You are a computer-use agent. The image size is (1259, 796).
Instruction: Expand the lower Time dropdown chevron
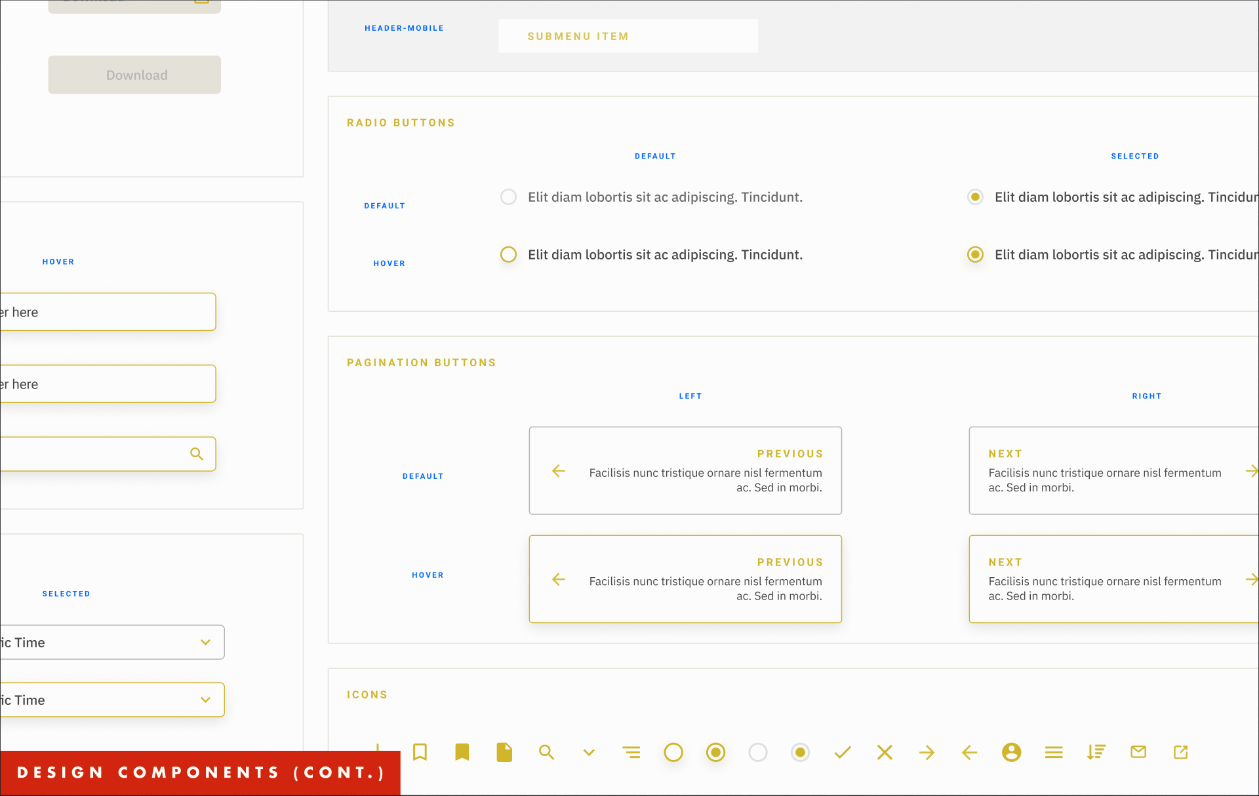tap(205, 700)
